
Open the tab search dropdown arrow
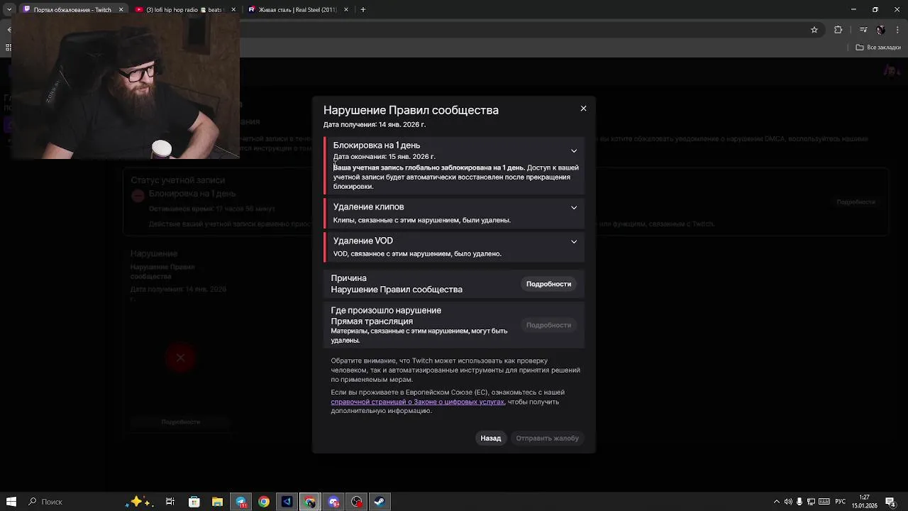click(9, 10)
